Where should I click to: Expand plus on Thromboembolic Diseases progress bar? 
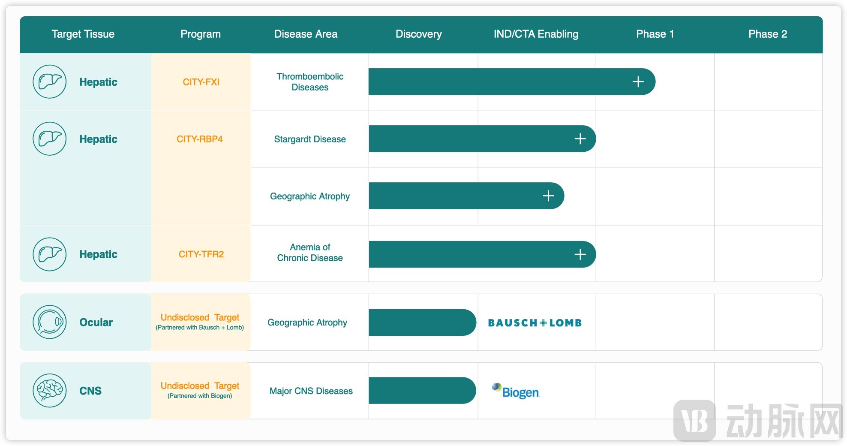638,81
